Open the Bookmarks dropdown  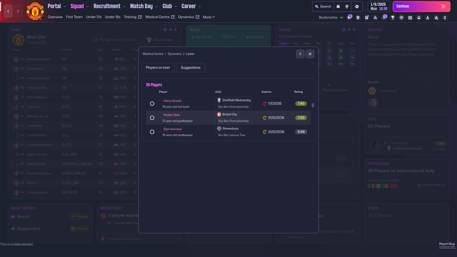(331, 18)
